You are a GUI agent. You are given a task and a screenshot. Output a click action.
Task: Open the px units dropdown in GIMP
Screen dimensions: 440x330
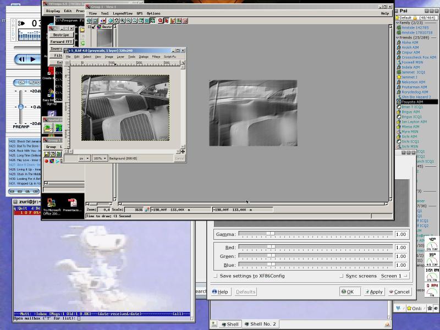click(84, 158)
